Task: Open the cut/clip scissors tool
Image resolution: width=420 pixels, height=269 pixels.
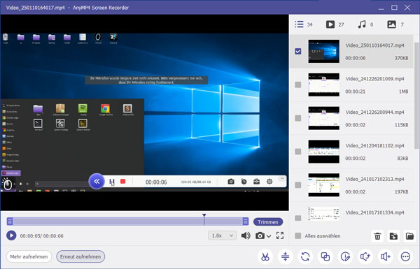Action: pyautogui.click(x=265, y=256)
